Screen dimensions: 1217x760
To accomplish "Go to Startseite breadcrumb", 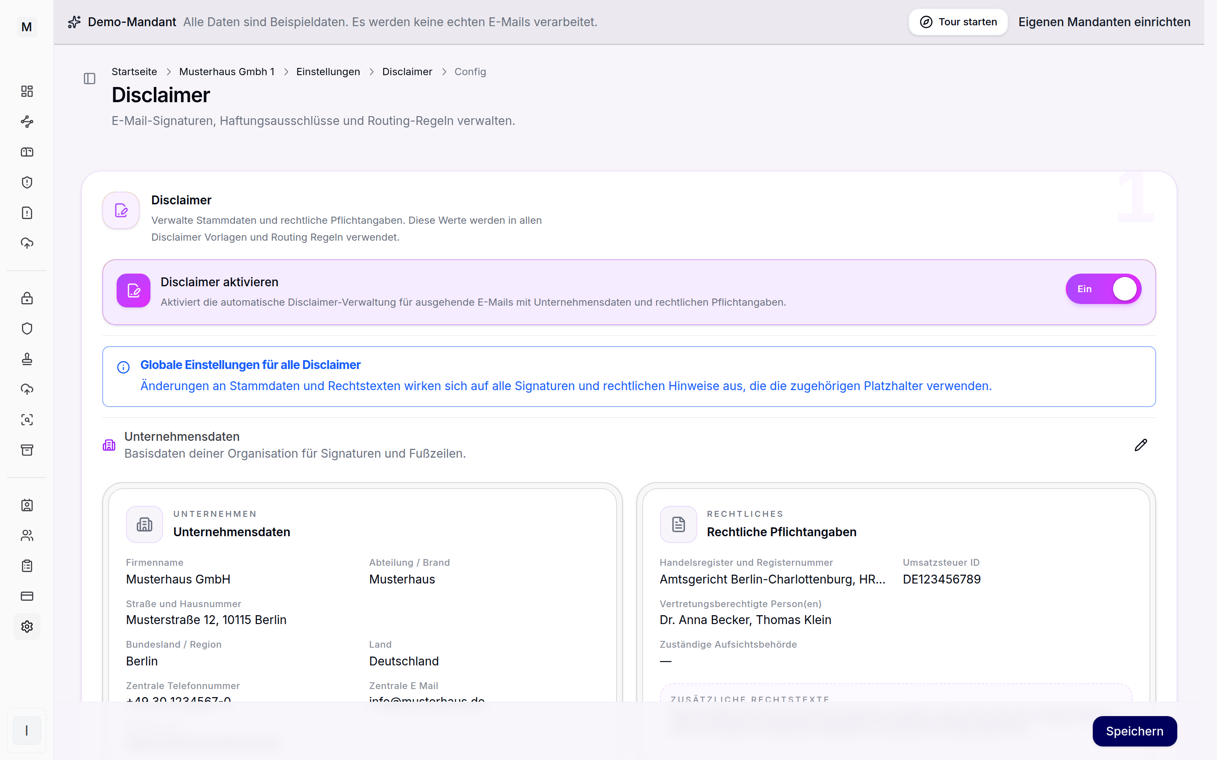I will click(x=134, y=72).
